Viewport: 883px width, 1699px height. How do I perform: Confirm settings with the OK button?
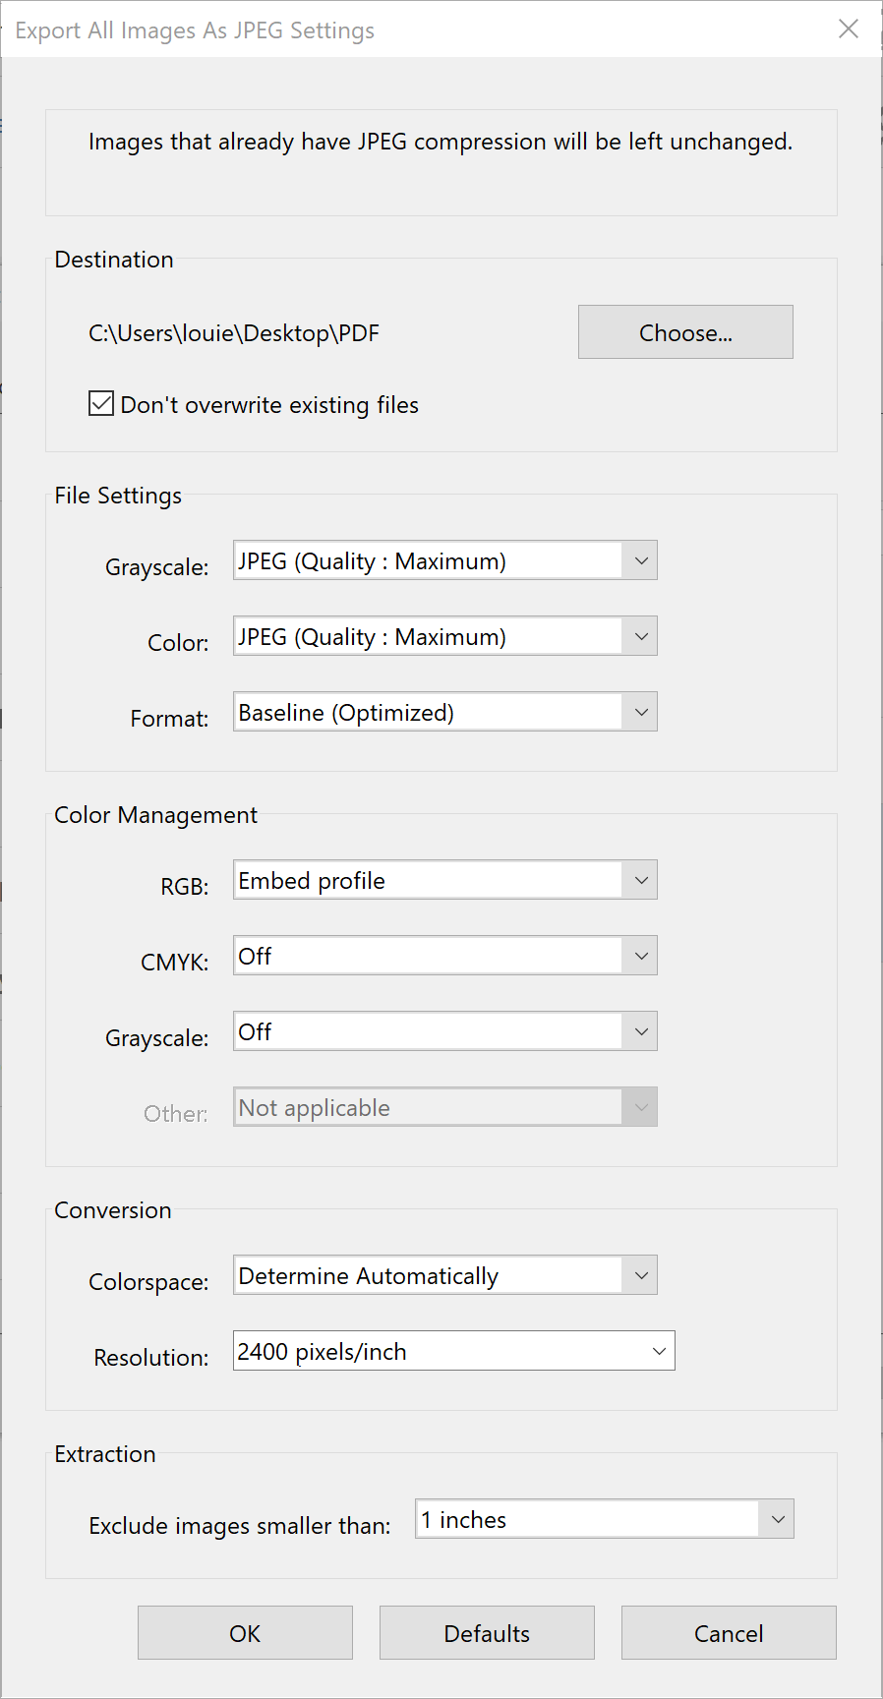point(245,1633)
